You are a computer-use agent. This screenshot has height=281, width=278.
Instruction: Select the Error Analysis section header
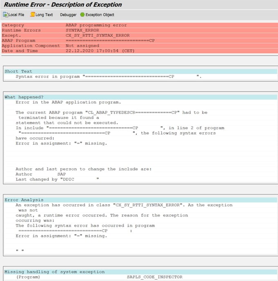[x=141, y=200]
